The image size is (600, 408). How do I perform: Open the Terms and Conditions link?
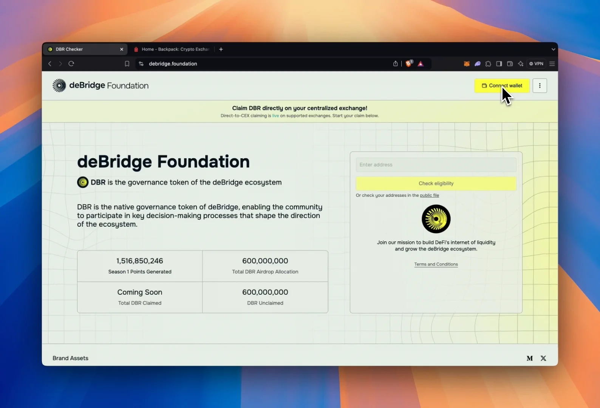436,264
